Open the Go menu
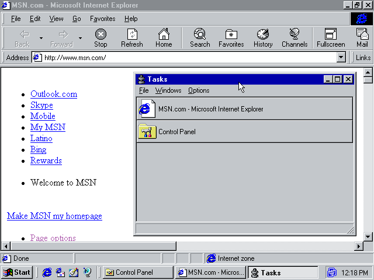This screenshot has width=374, height=280. [x=77, y=19]
